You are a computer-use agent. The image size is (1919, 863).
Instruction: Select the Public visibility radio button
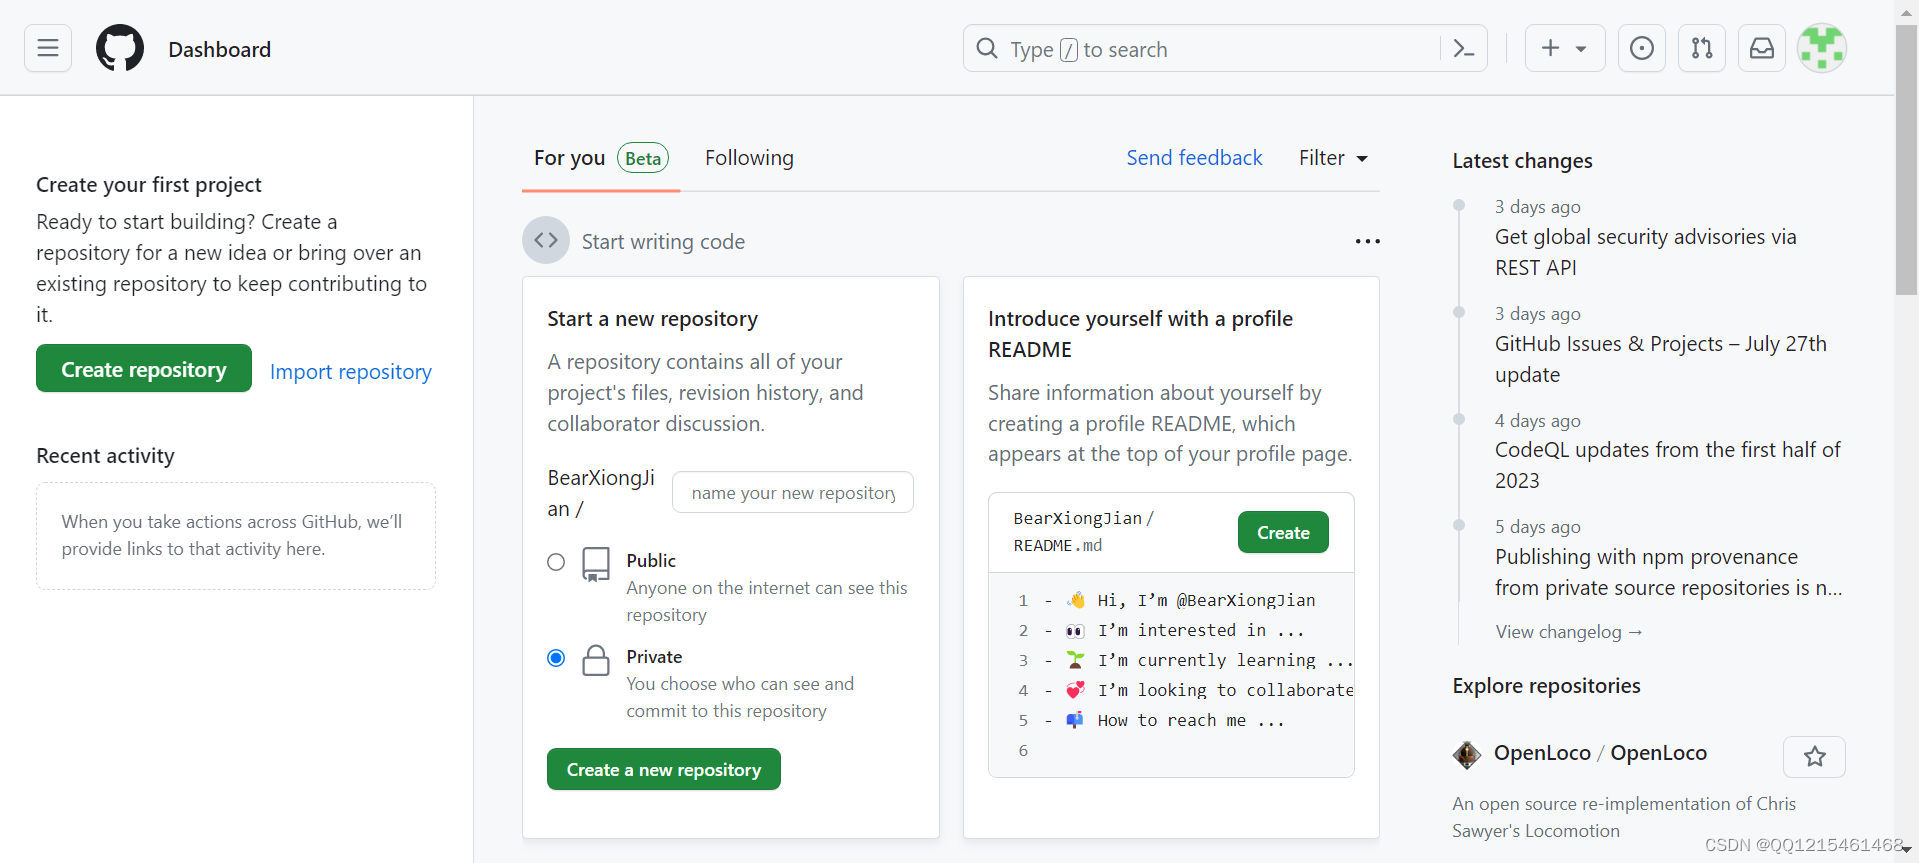[556, 562]
